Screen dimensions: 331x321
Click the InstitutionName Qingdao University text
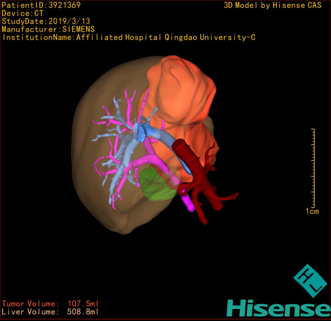[129, 37]
